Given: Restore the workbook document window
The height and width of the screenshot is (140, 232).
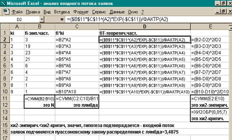Looking at the screenshot, I should [x=223, y=12].
